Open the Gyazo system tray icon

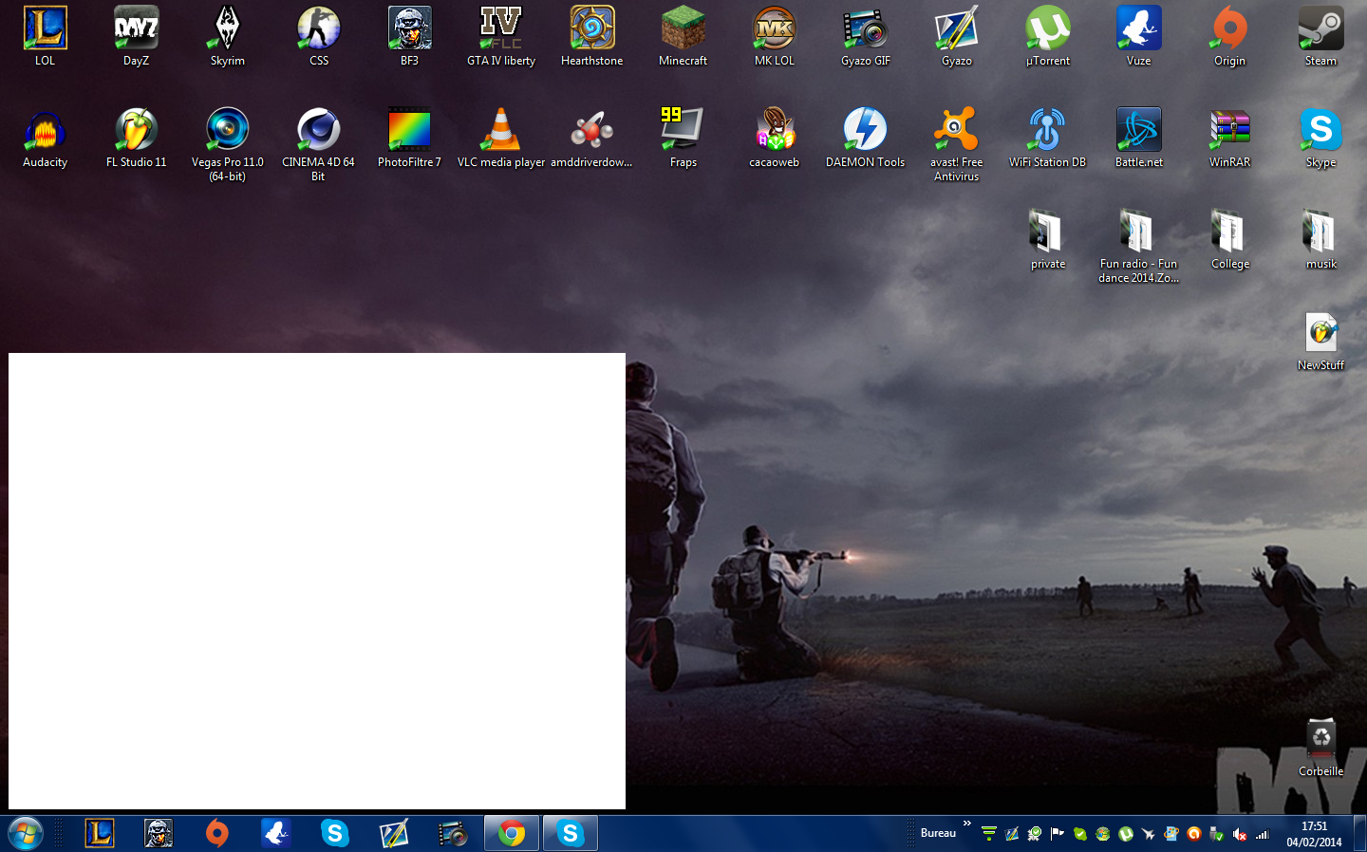click(1012, 834)
